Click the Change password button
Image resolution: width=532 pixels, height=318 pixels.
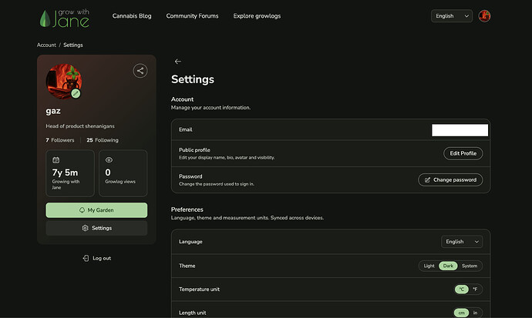[x=450, y=180]
